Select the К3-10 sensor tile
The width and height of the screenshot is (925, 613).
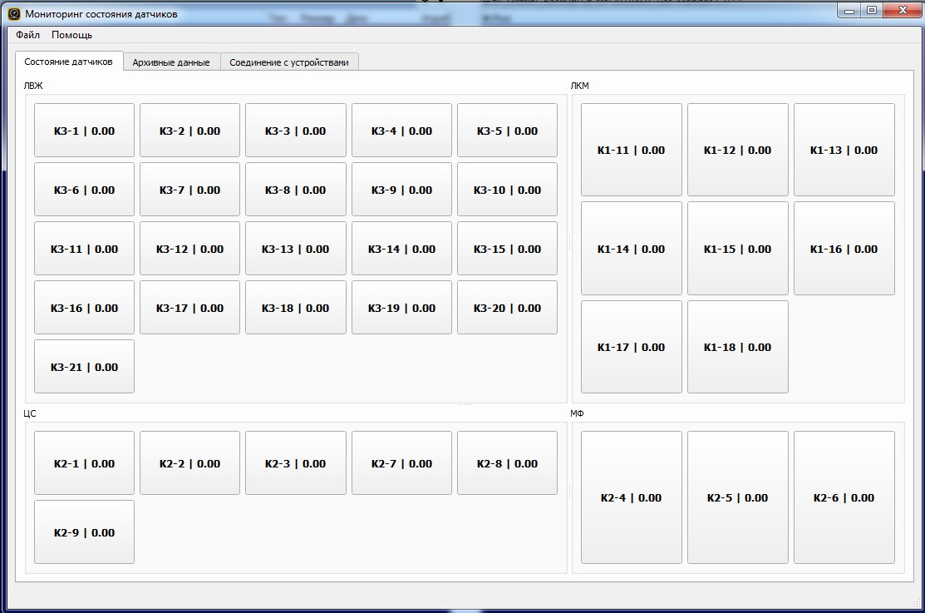507,190
